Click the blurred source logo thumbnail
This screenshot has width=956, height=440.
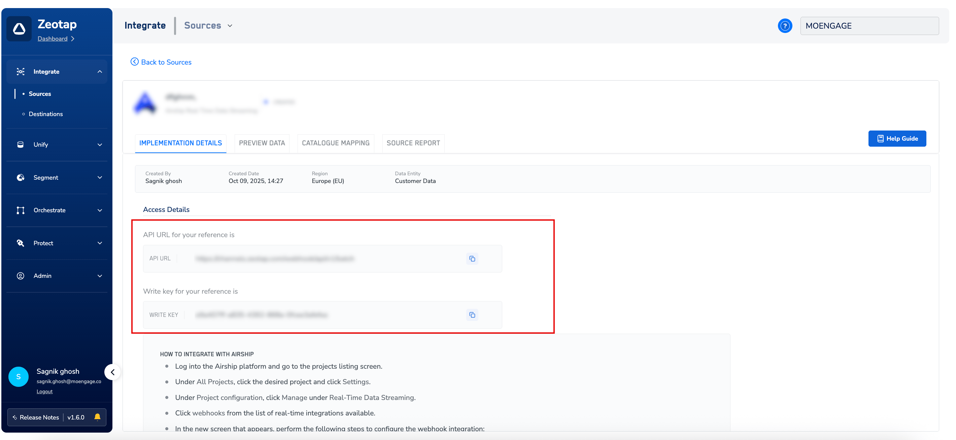[145, 103]
